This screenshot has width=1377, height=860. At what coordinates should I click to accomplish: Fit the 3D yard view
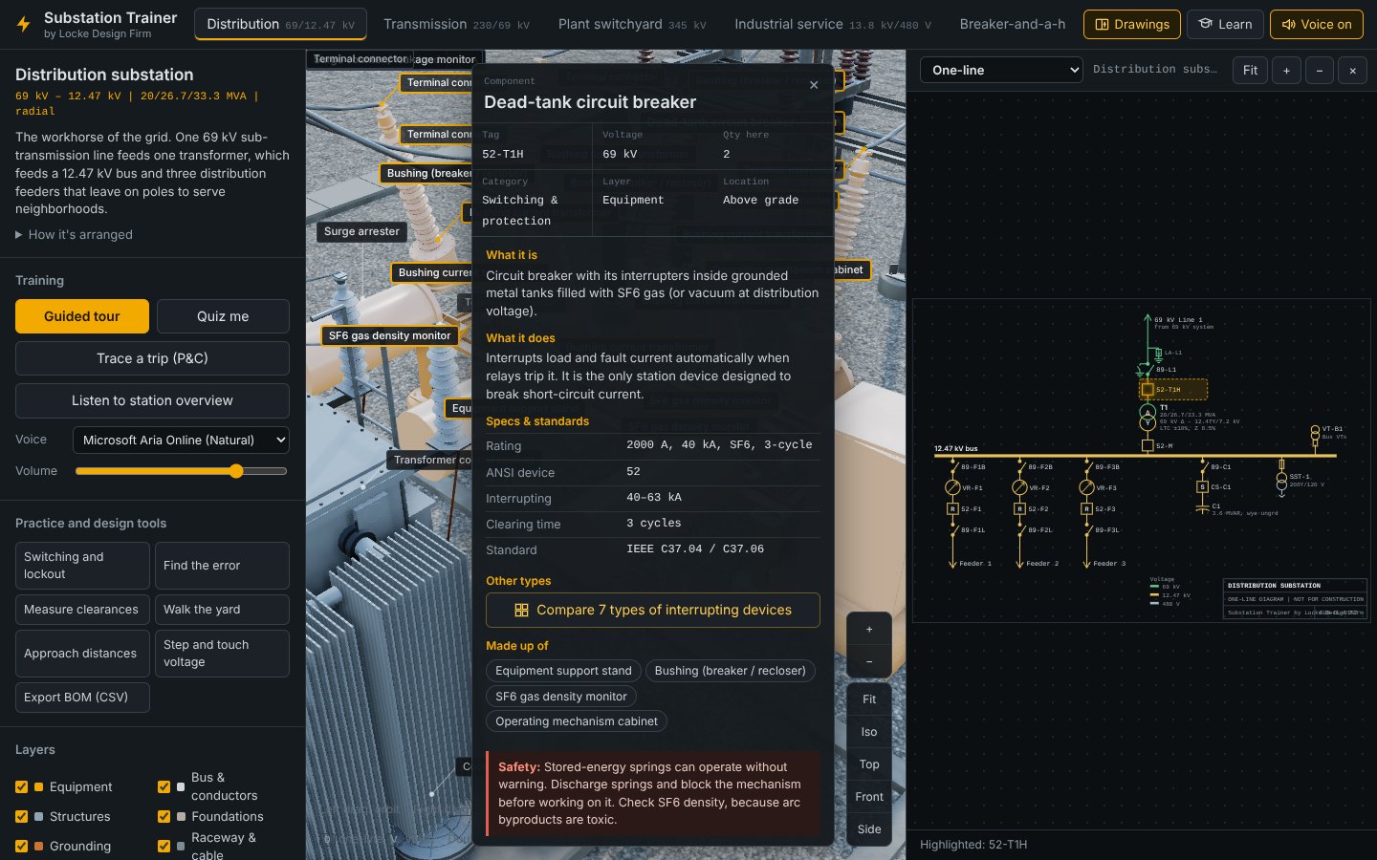click(869, 699)
